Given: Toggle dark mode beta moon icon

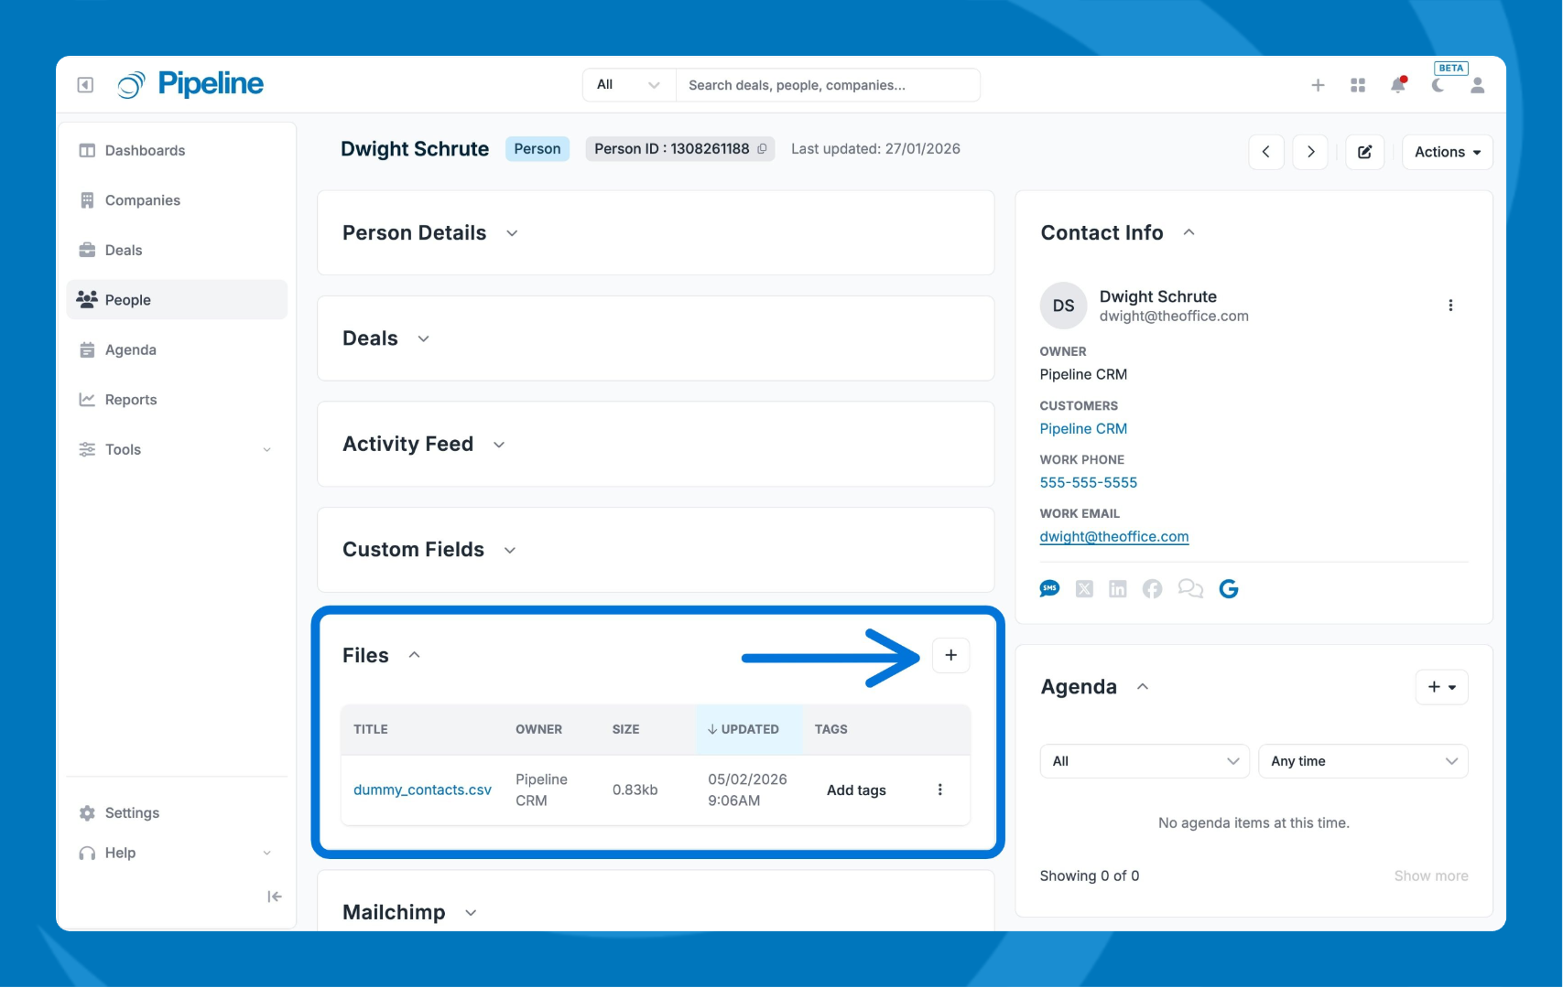Looking at the screenshot, I should point(1438,85).
